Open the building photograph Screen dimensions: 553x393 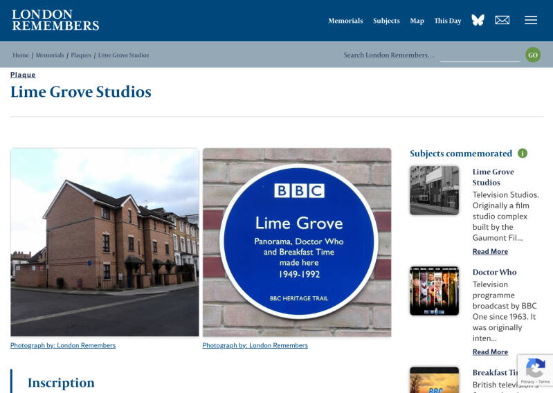pos(105,242)
